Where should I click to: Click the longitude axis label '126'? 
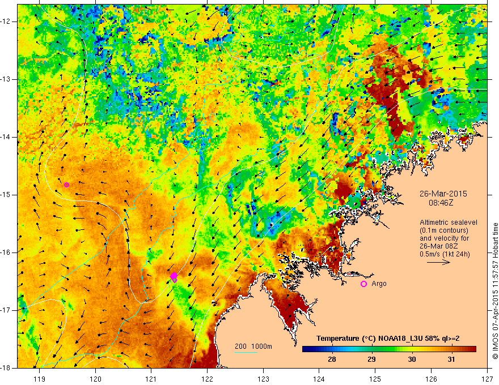click(x=431, y=379)
